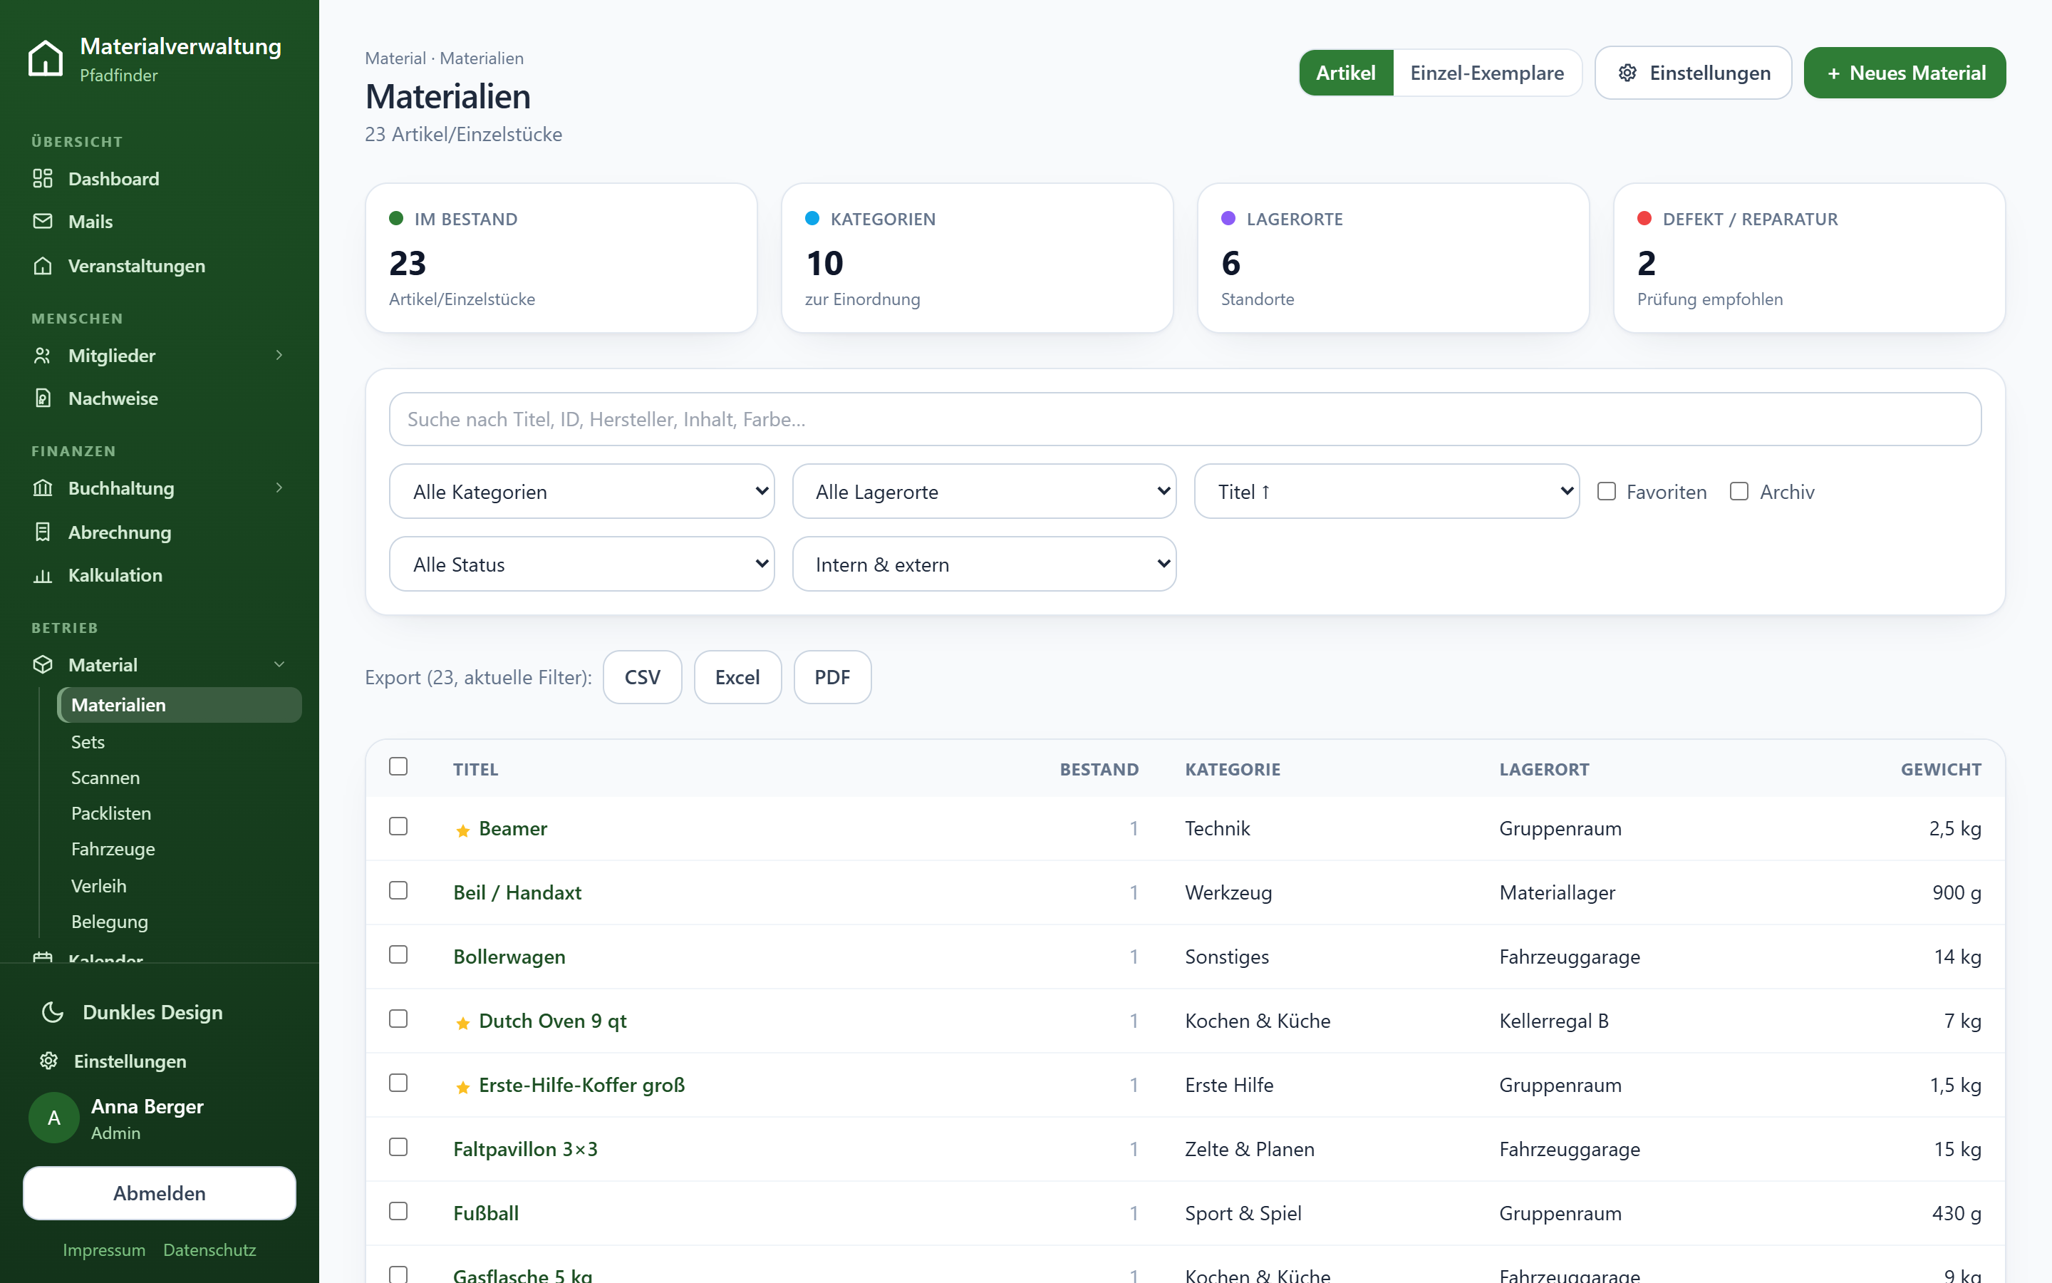This screenshot has height=1283, width=2052.
Task: Check the Beamer row checkbox
Action: pyautogui.click(x=398, y=827)
